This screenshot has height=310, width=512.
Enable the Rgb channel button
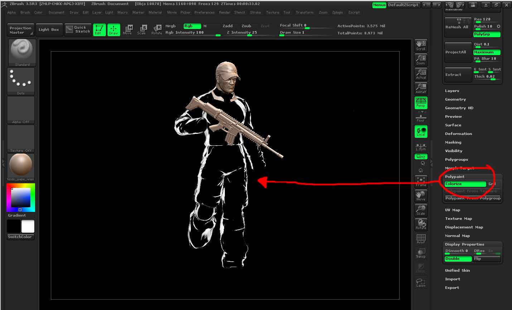coord(192,26)
